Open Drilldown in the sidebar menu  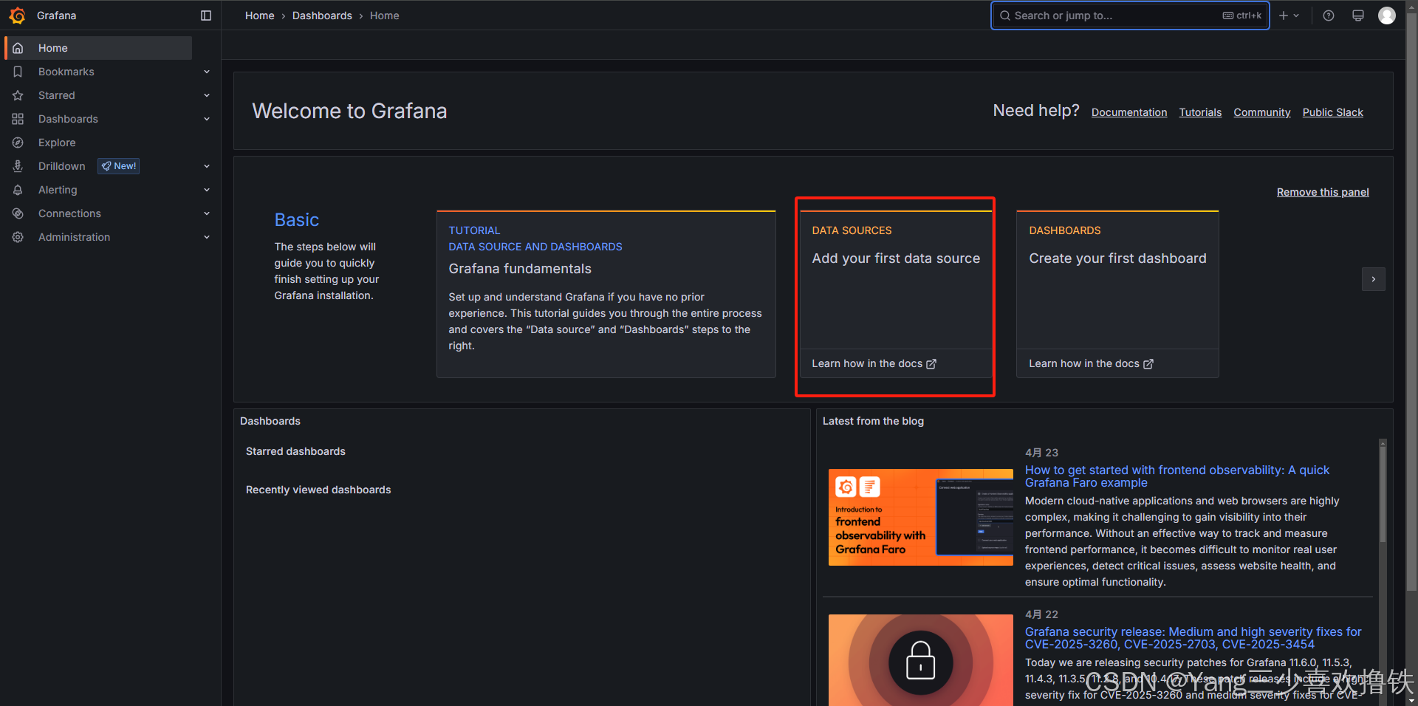click(62, 166)
